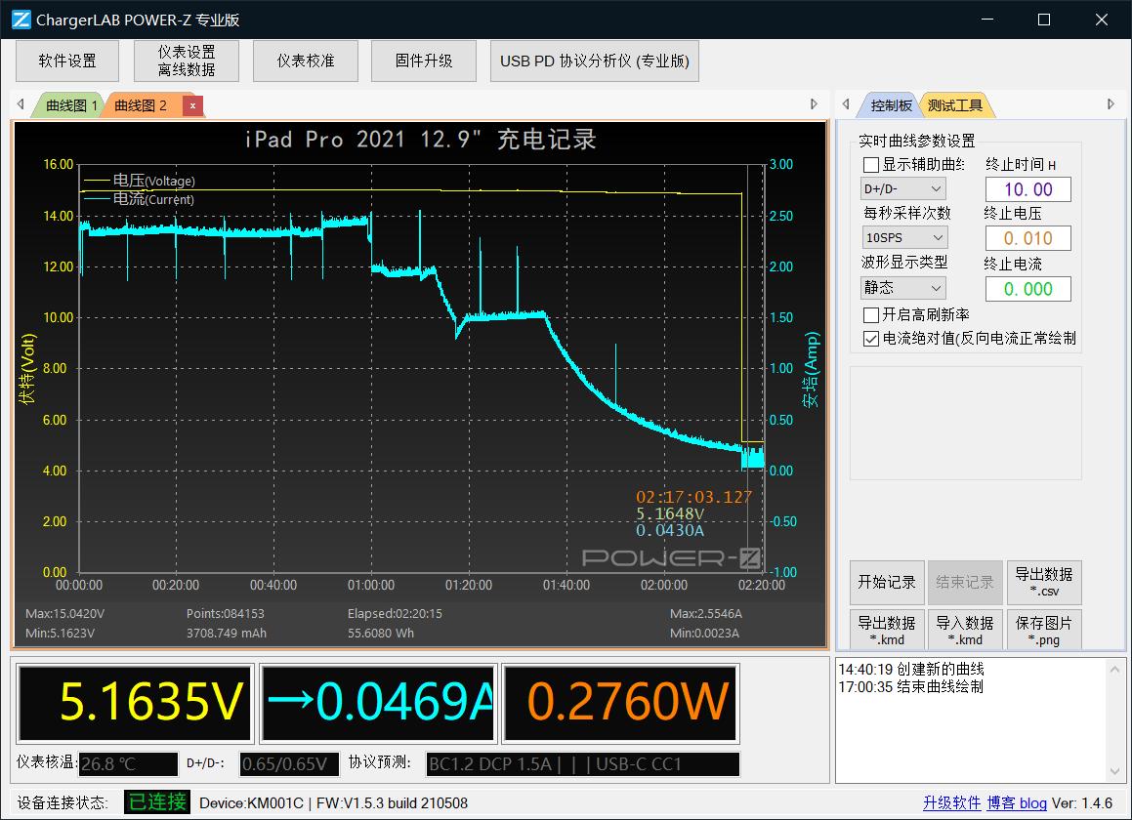Click USB PD 协议分析仪 button
1132x820 pixels.
click(x=594, y=61)
